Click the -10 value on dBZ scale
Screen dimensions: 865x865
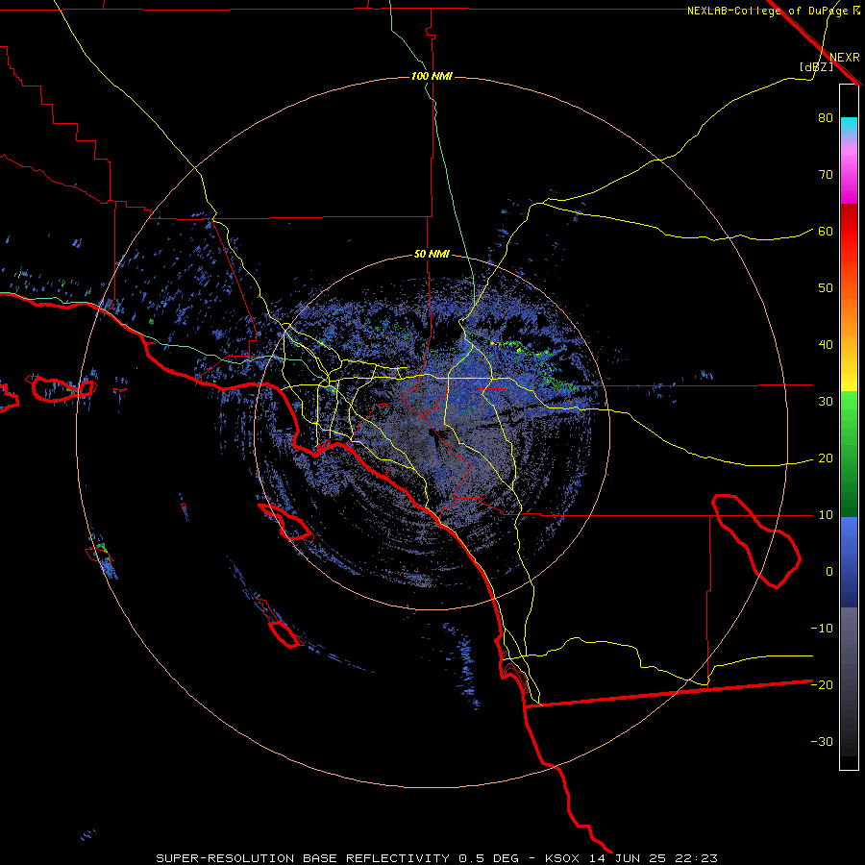[822, 629]
